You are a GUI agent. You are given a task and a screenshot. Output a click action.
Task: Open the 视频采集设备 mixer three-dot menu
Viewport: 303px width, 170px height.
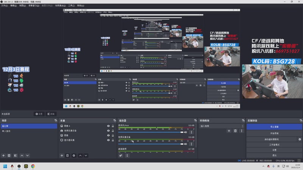point(191,144)
